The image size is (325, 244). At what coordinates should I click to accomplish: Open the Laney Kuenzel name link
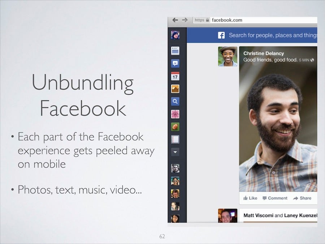pos(300,215)
